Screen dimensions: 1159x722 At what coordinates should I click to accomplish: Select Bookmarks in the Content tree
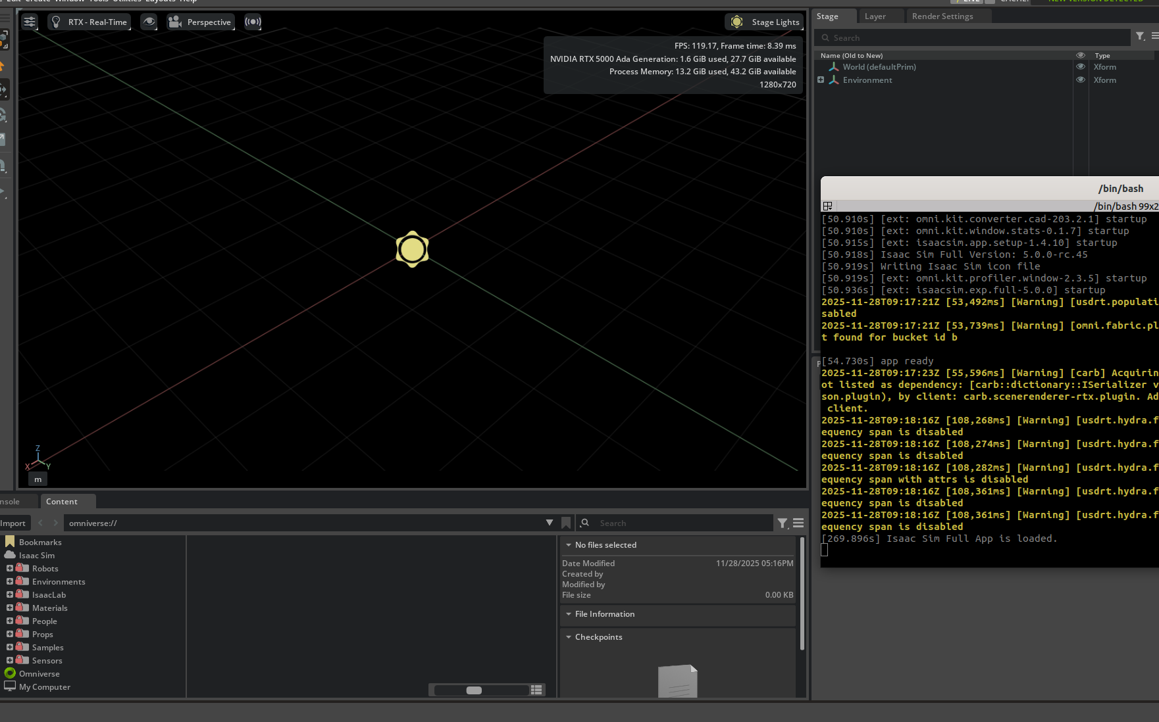pos(40,542)
